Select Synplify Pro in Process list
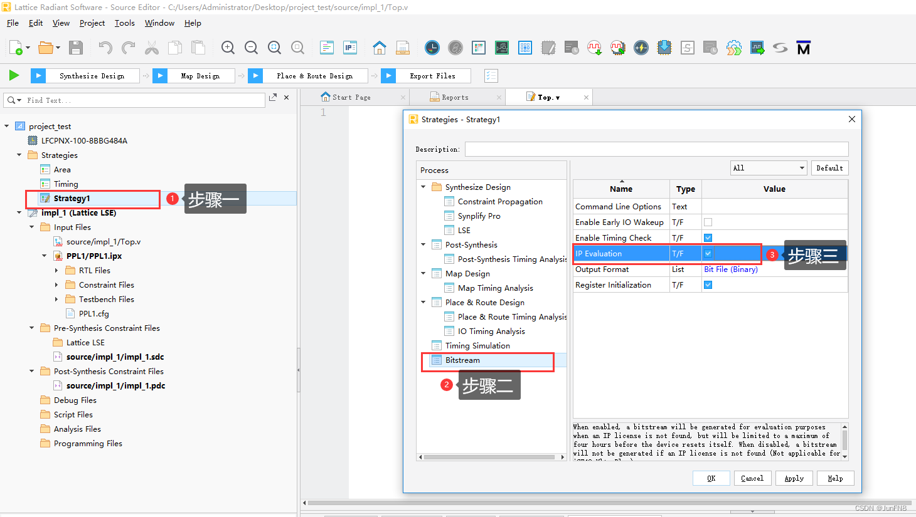The width and height of the screenshot is (916, 517). click(x=479, y=216)
